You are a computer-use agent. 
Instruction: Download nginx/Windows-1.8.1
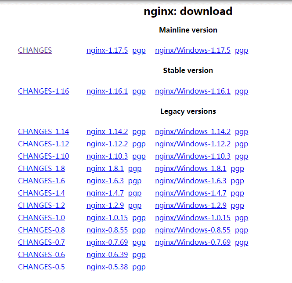click(191, 169)
